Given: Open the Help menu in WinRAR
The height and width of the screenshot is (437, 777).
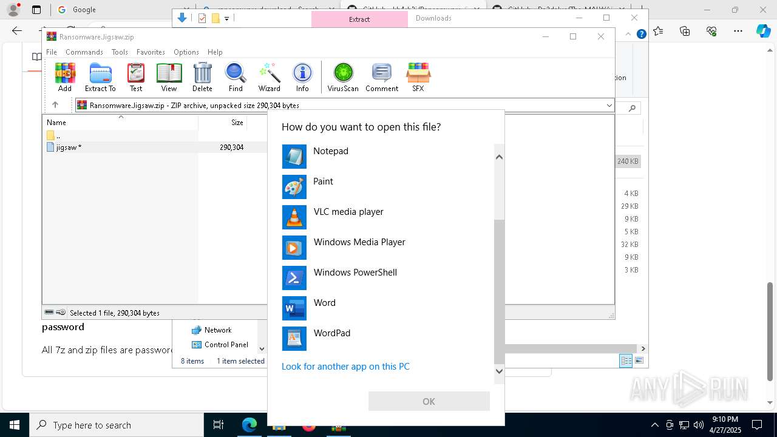Looking at the screenshot, I should pos(215,52).
